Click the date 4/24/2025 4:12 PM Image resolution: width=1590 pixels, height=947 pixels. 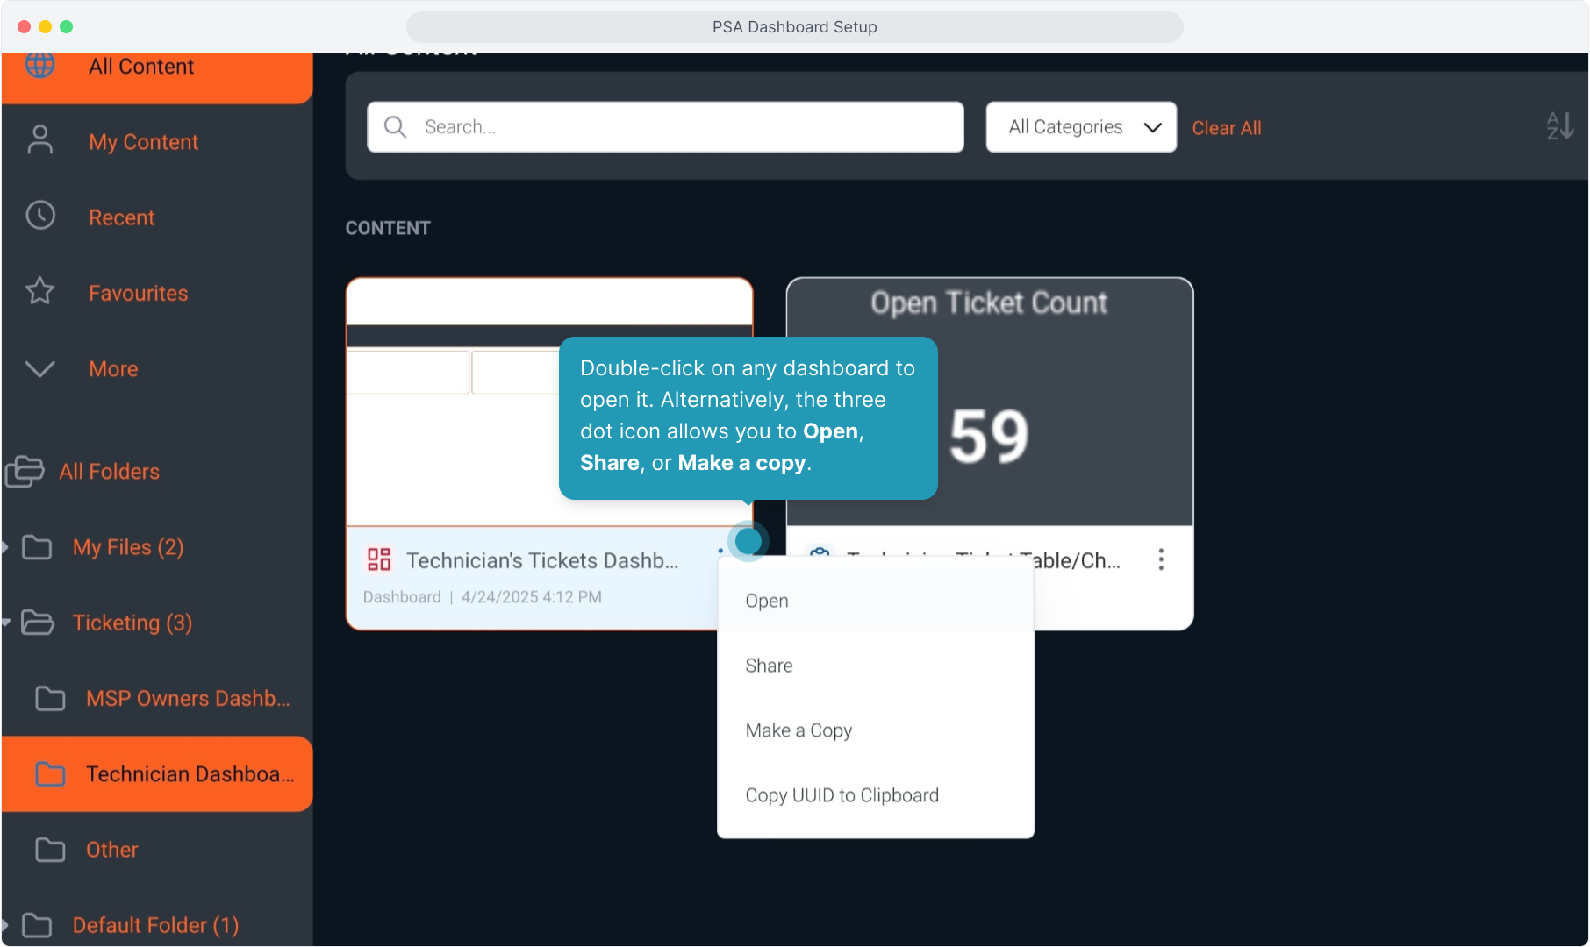click(532, 597)
